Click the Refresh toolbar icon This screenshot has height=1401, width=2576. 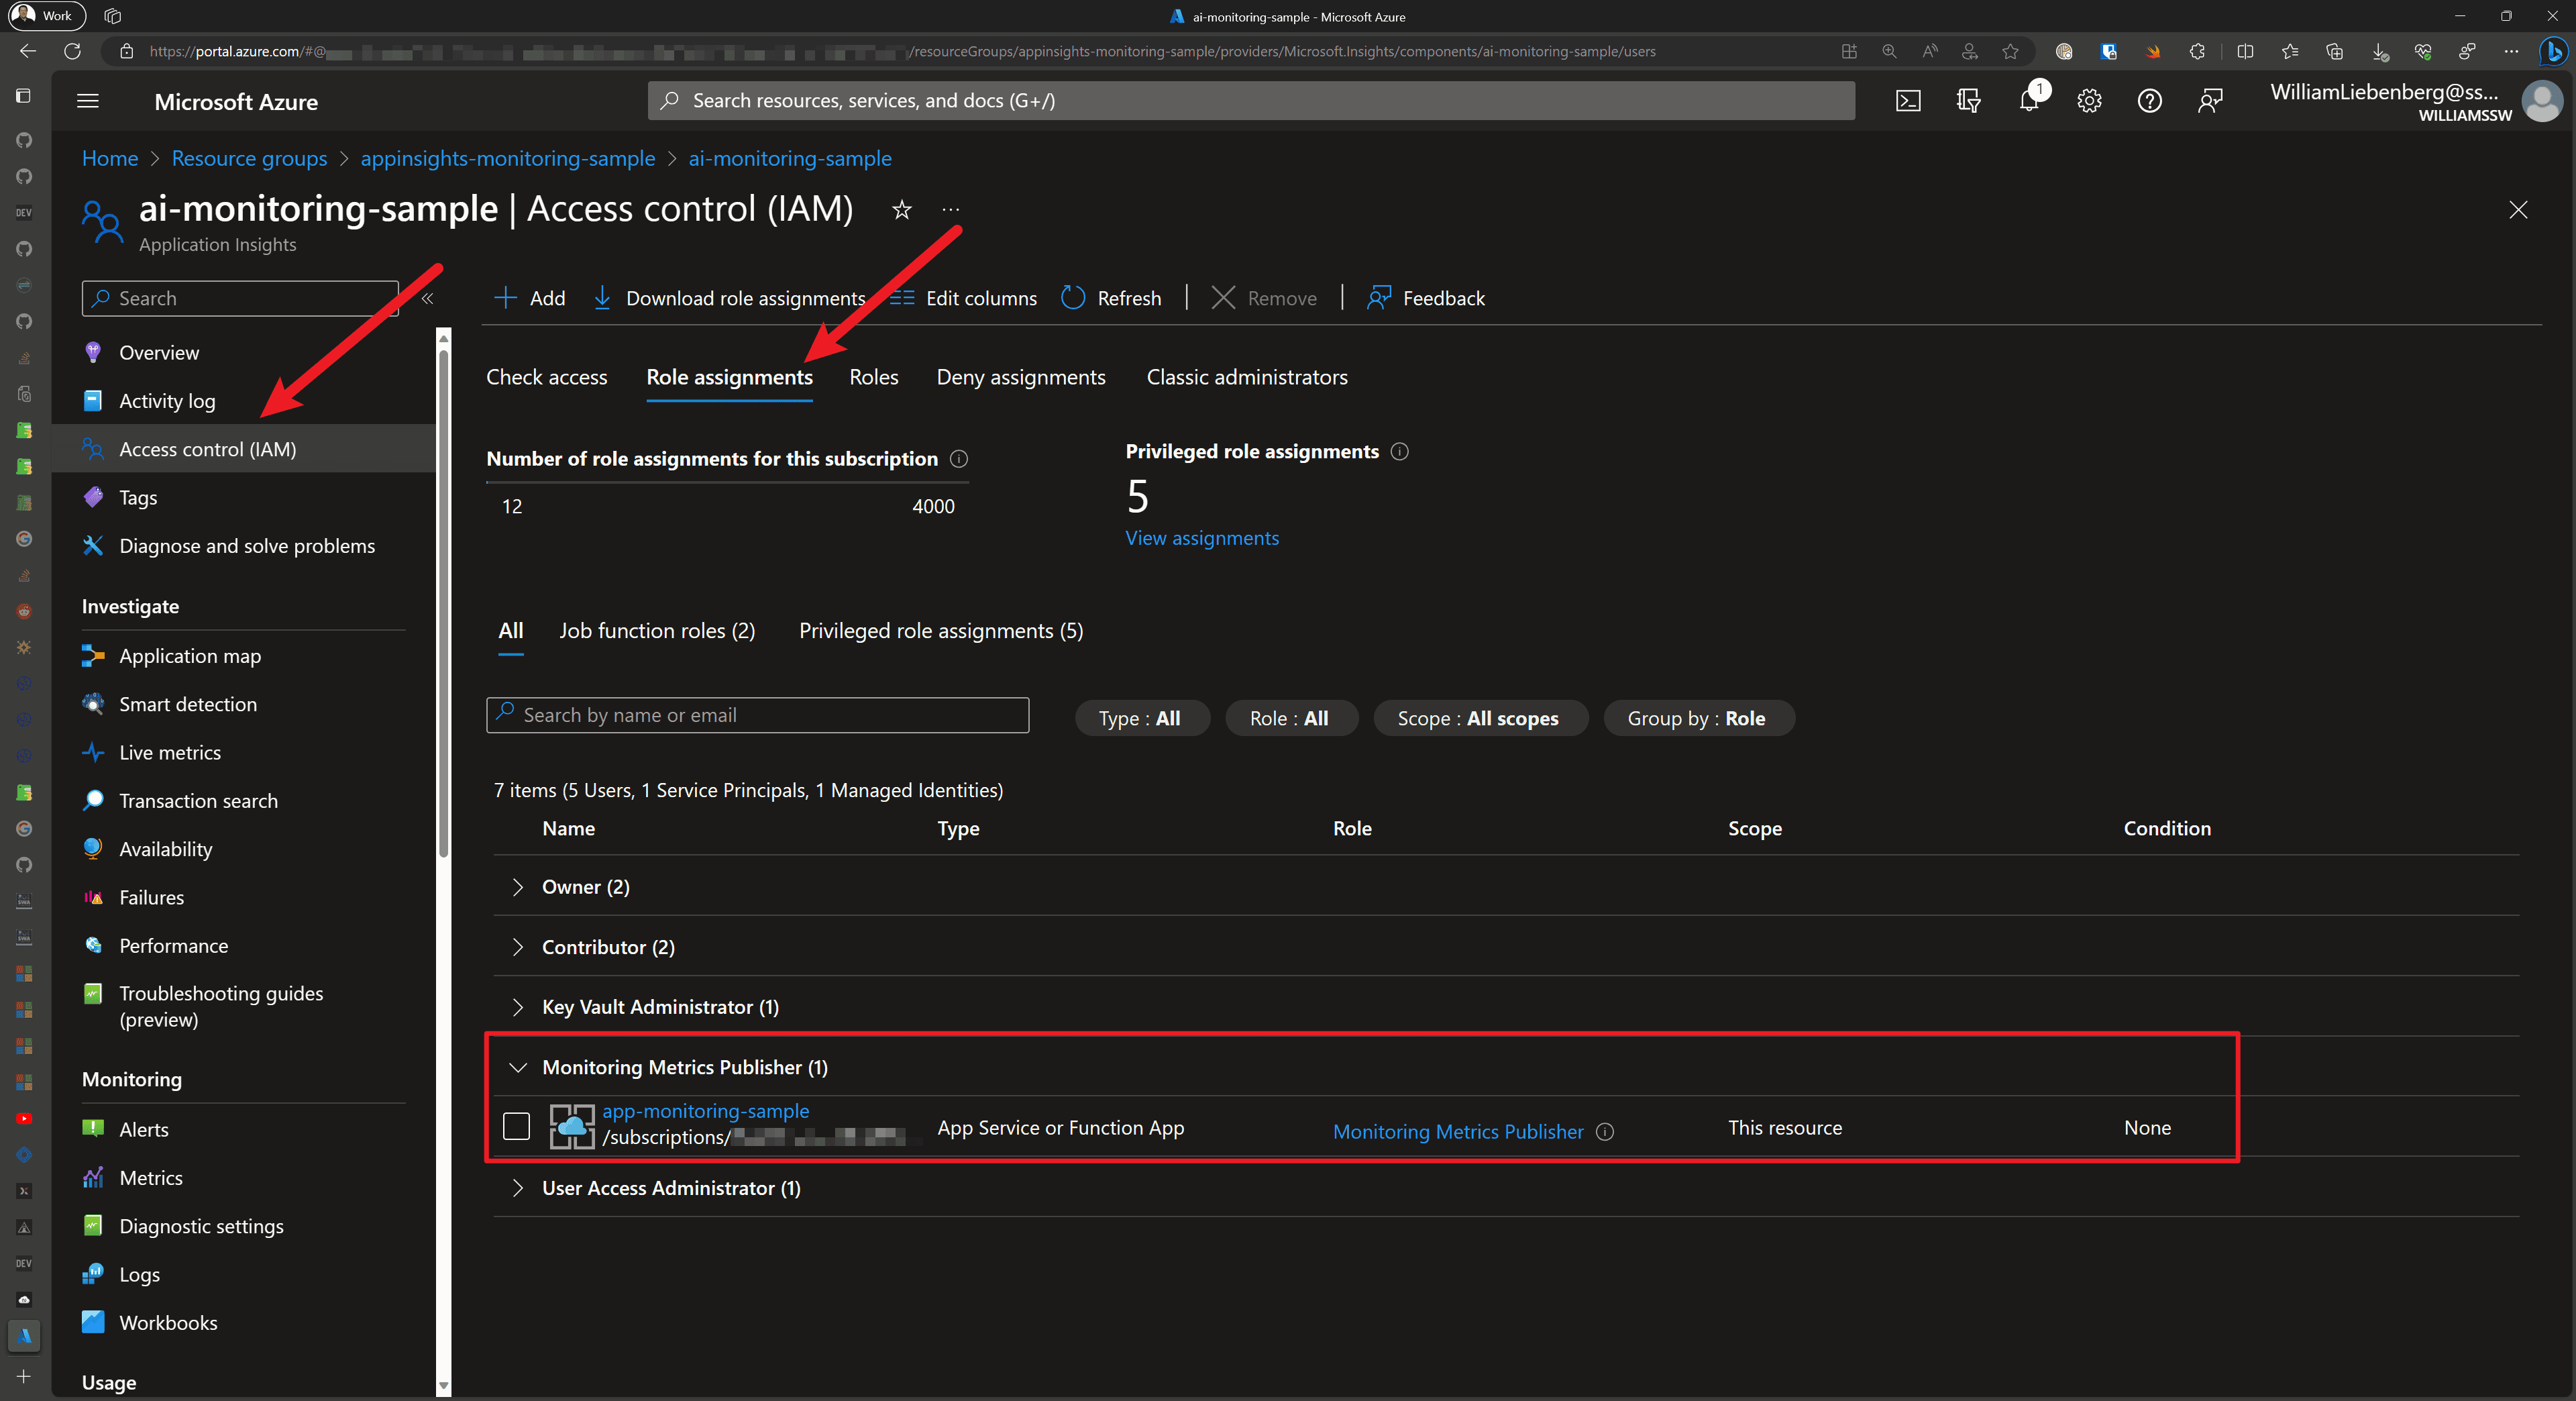[x=1073, y=298]
